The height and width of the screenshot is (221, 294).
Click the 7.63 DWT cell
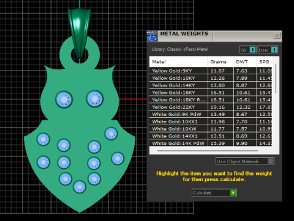(x=245, y=71)
